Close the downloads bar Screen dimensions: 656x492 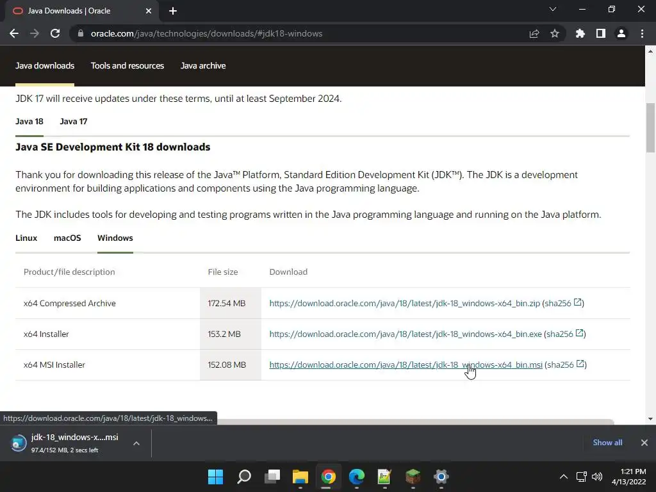[644, 443]
